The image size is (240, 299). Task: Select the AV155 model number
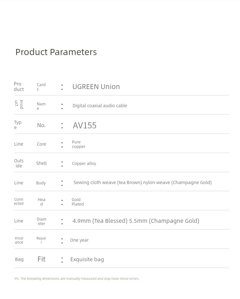(84, 125)
